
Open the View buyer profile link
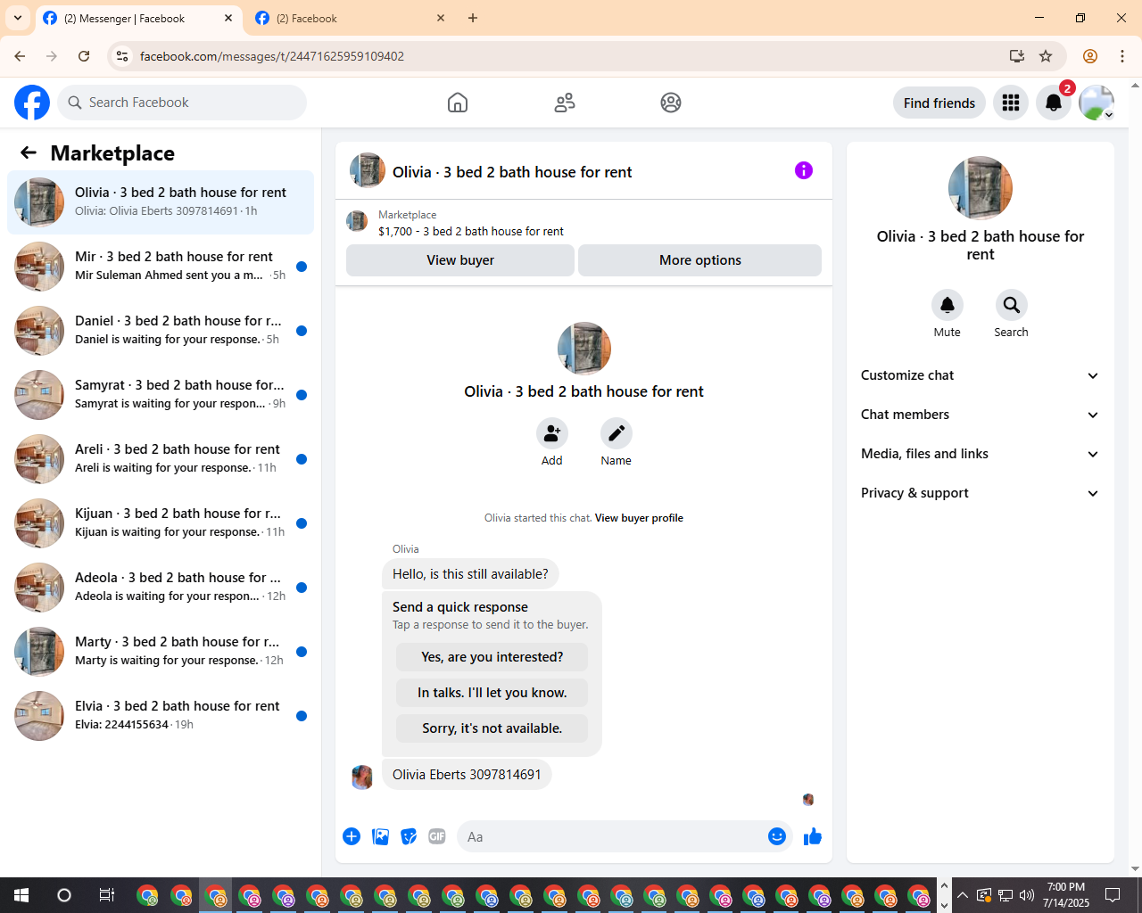coord(639,518)
